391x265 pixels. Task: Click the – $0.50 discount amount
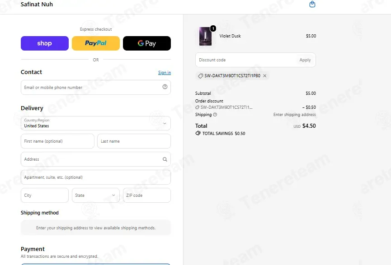pos(309,107)
